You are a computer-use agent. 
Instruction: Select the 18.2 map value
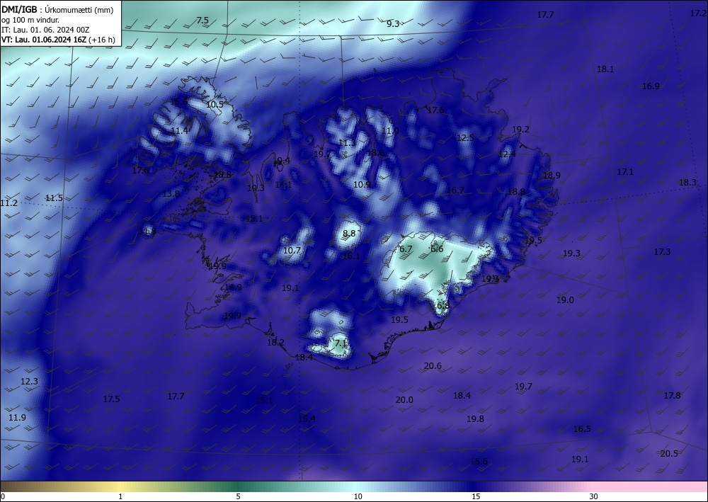(275, 343)
